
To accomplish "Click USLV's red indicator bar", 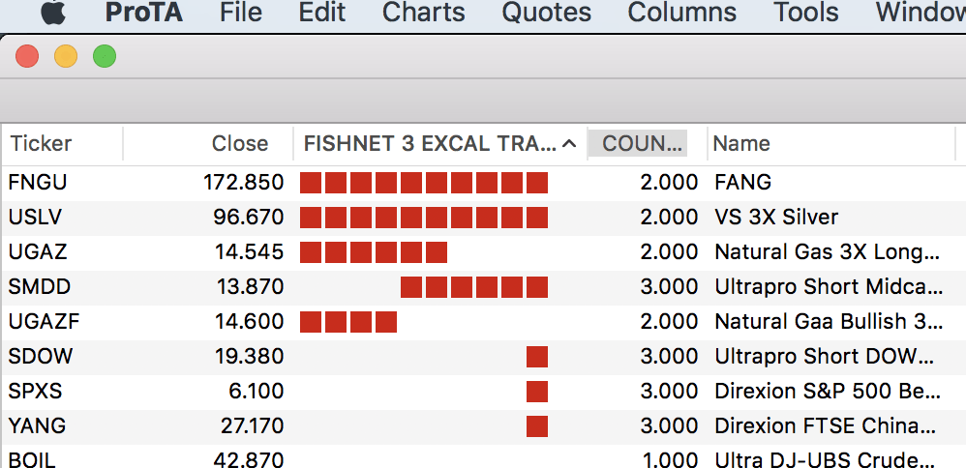I will [x=424, y=218].
